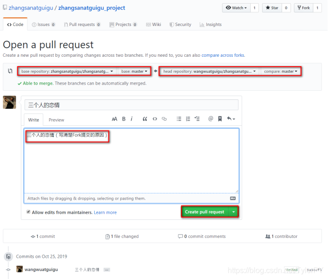Expand the Create pull request arrow dropdown
Image resolution: width=328 pixels, height=279 pixels.
point(233,212)
